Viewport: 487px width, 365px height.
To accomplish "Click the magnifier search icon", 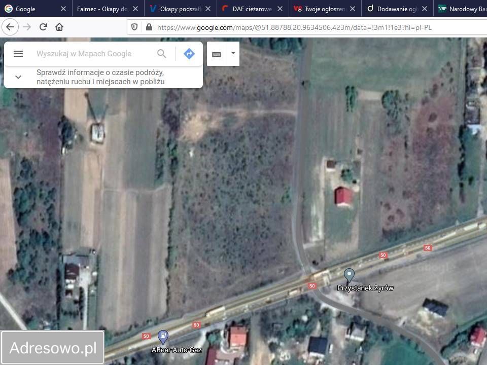I will point(162,54).
